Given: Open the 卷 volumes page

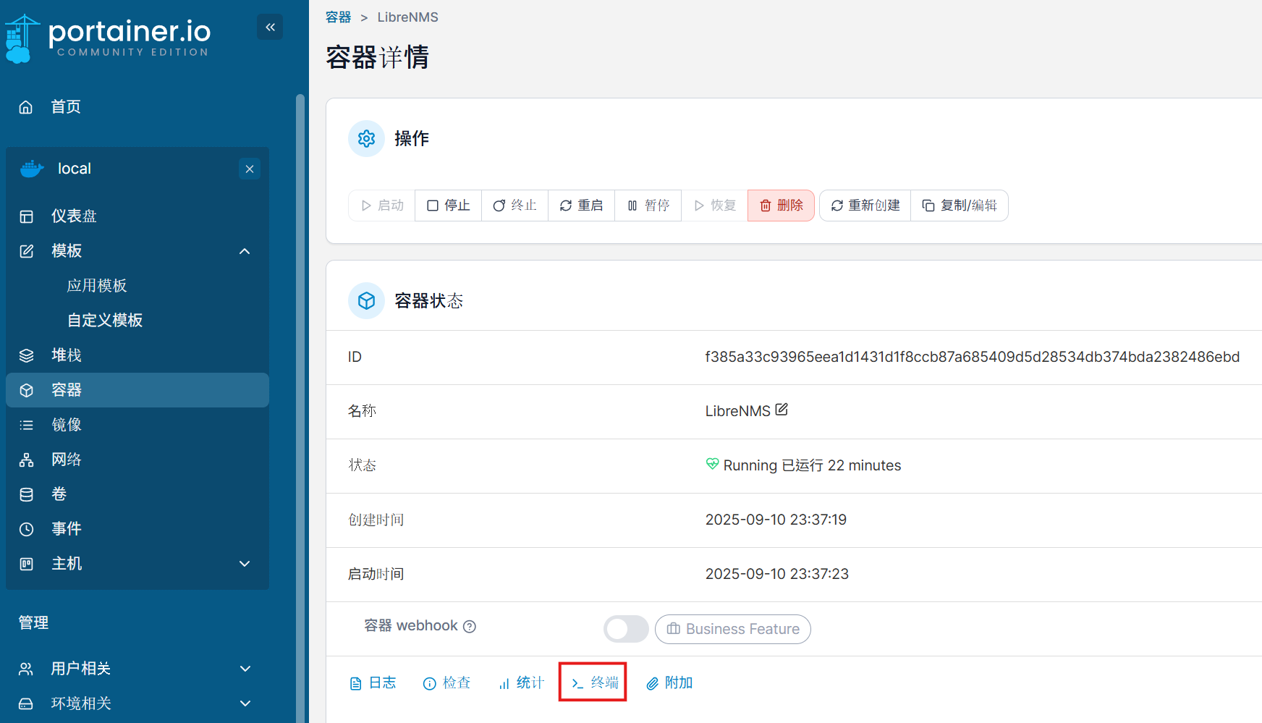Looking at the screenshot, I should pyautogui.click(x=59, y=494).
